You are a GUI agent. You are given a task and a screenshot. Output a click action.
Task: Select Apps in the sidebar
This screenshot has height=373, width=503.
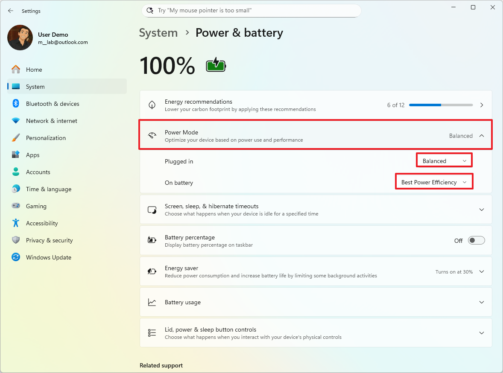point(15,155)
